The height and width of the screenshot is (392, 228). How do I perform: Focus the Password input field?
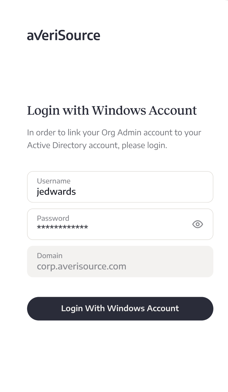coord(120,224)
